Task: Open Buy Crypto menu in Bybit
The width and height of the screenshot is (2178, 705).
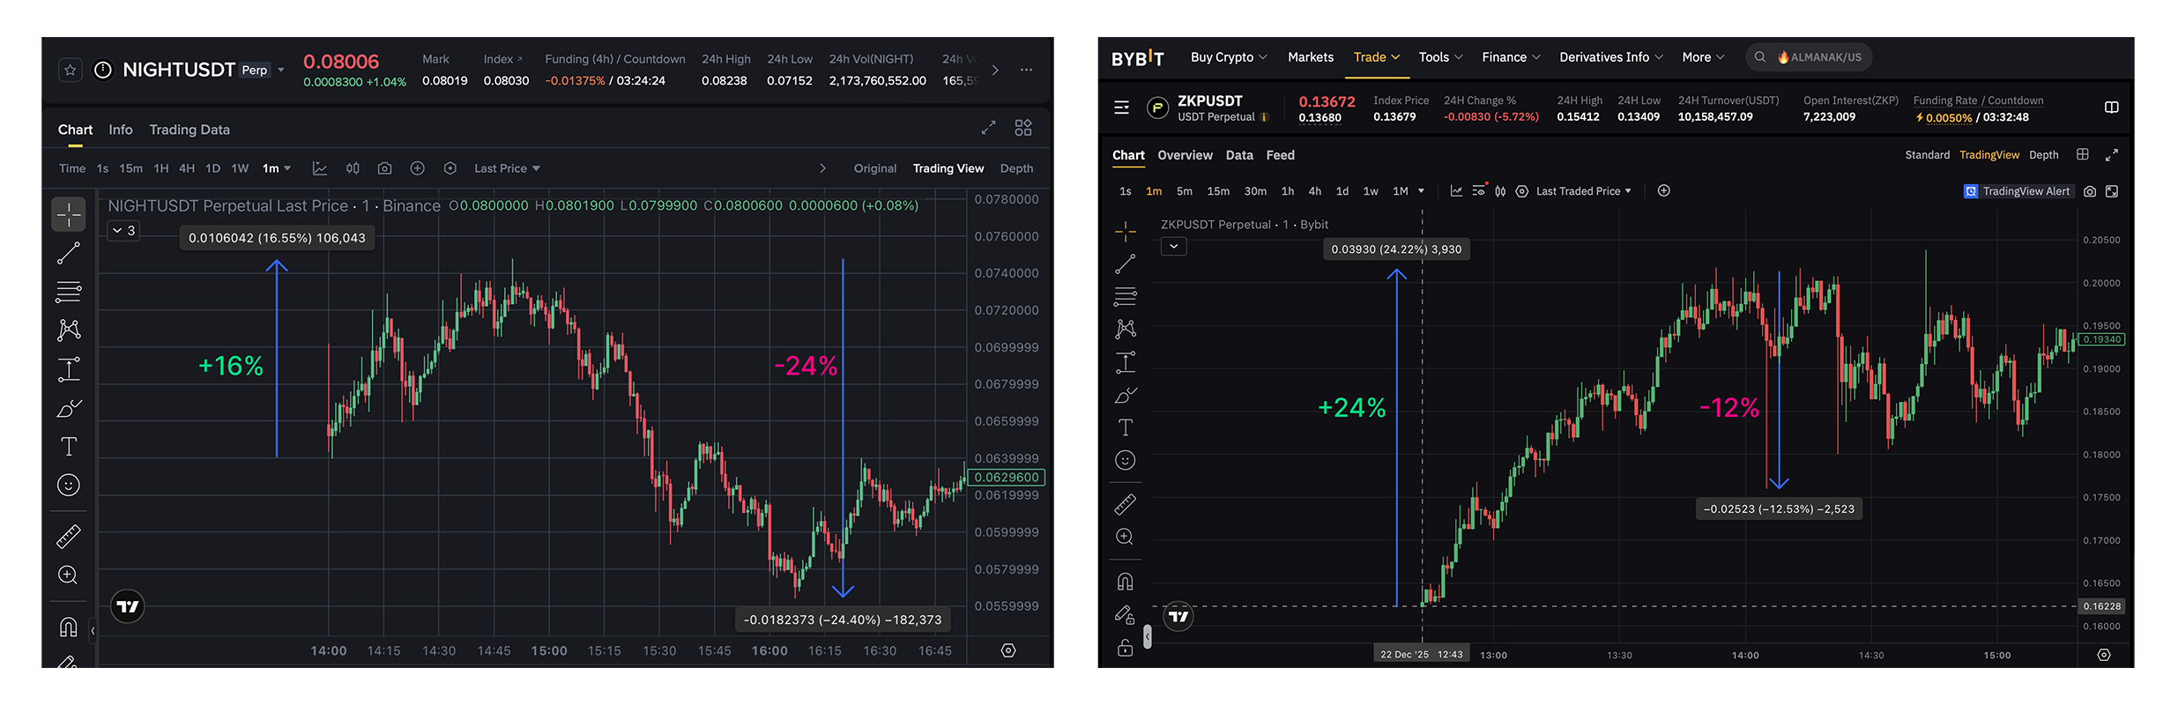Action: 1229,57
